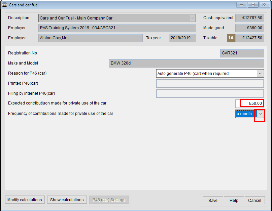
Task: Click the Cancel button
Action: point(254,200)
